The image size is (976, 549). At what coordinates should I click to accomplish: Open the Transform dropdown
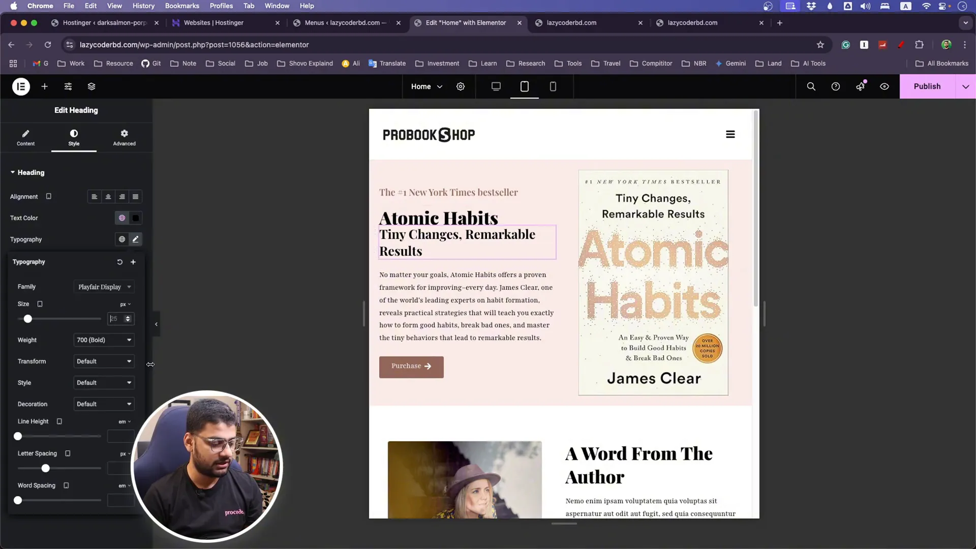click(104, 361)
